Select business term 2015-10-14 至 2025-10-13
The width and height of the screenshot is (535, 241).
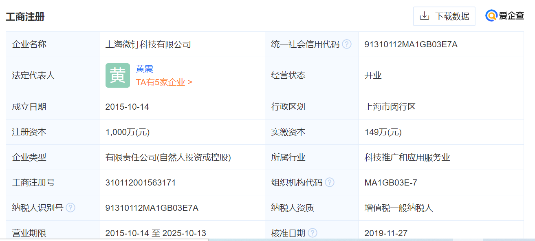click(156, 233)
